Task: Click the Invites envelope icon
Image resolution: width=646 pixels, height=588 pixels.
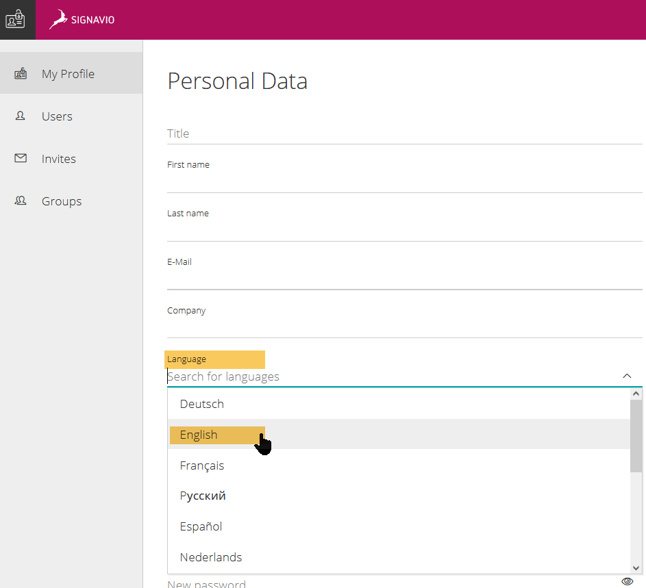Action: (x=21, y=158)
